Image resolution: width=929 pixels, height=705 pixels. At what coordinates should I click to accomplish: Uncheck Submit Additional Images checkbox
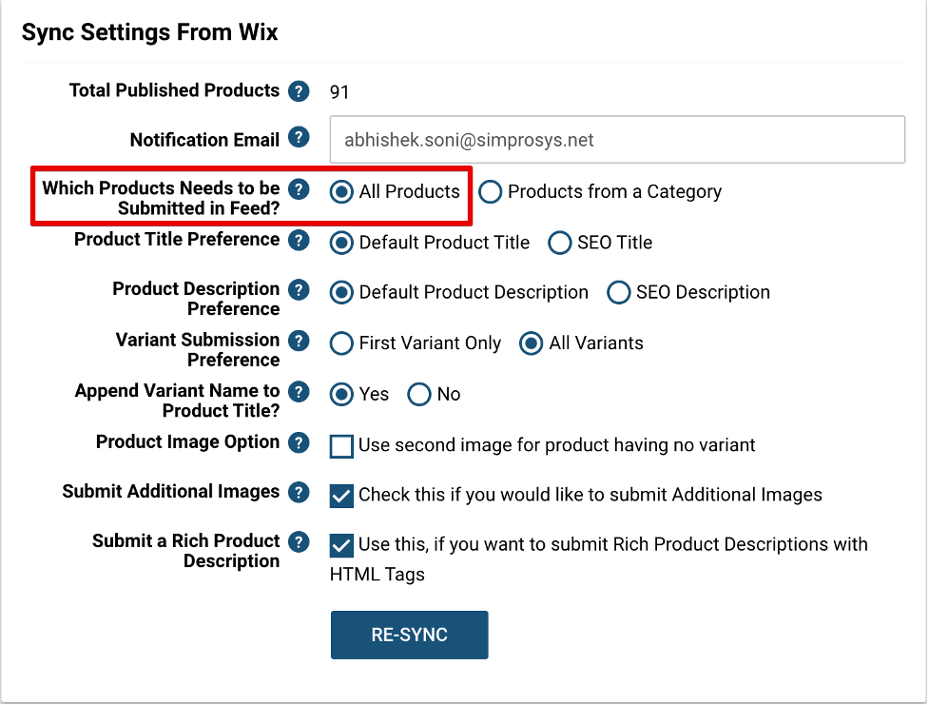(341, 497)
